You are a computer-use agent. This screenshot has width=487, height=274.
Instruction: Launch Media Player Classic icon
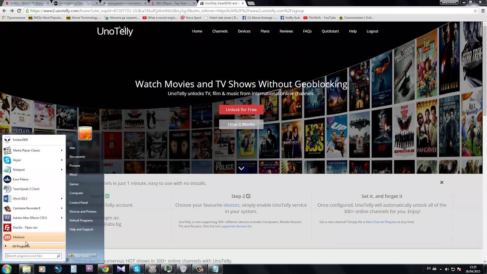7,150
